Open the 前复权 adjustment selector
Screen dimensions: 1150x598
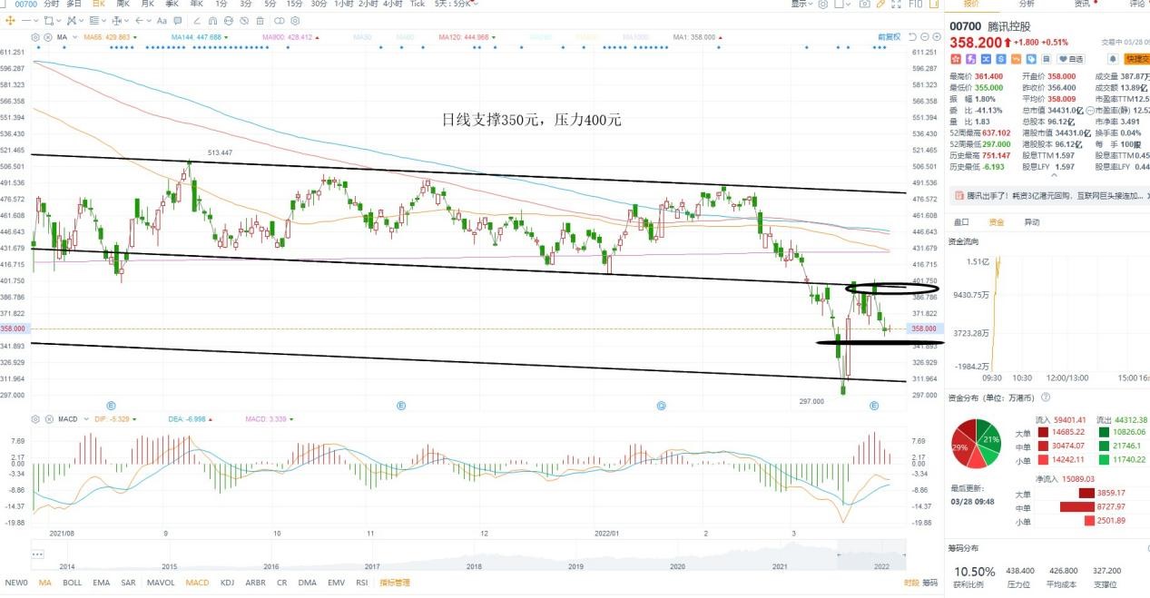pyautogui.click(x=889, y=37)
